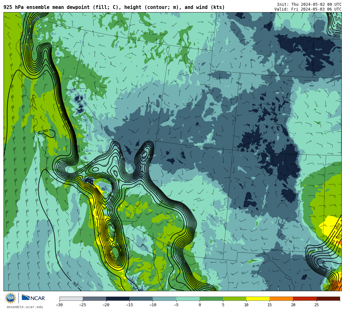The height and width of the screenshot is (311, 345).
Task: Click the -30 colorbar tick label
Action: coord(59,305)
